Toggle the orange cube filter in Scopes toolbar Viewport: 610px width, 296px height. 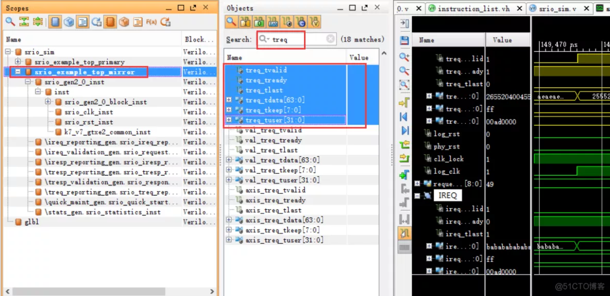coord(124,22)
